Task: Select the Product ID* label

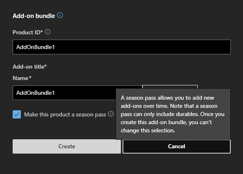Action: point(28,32)
